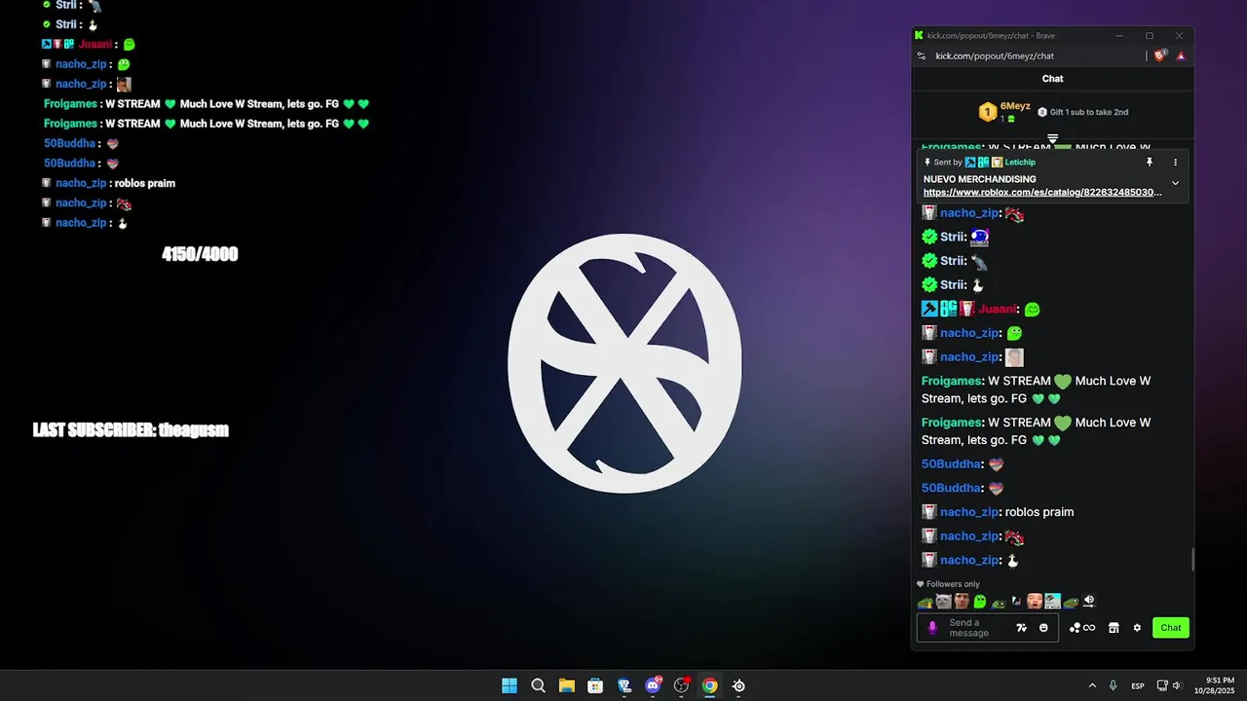
Task: Click the green Chat send button
Action: click(x=1171, y=628)
